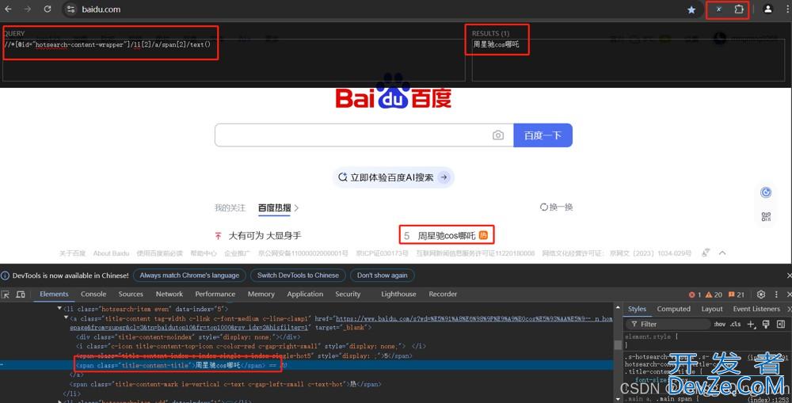
Task: Click the warnings count 20 indicator
Action: (x=714, y=295)
